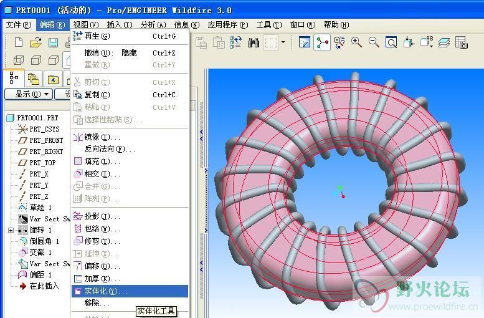Choose 移除 remove menu entry

(130, 303)
